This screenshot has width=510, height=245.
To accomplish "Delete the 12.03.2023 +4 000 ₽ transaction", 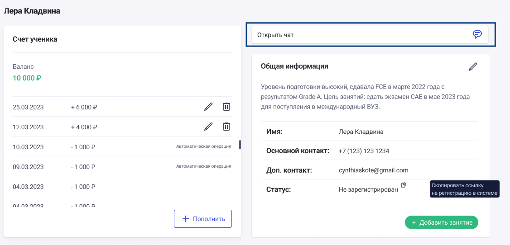I will [x=226, y=127].
